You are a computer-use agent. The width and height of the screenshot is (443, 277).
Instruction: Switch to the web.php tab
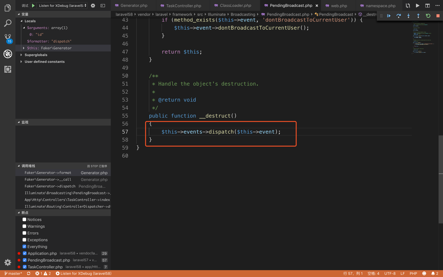click(x=338, y=5)
